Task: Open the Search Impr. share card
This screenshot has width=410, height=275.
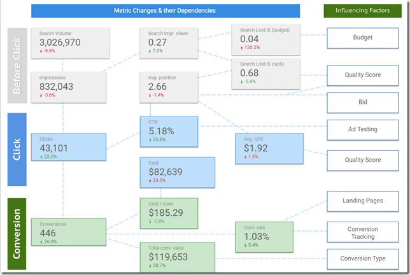Action: point(169,42)
